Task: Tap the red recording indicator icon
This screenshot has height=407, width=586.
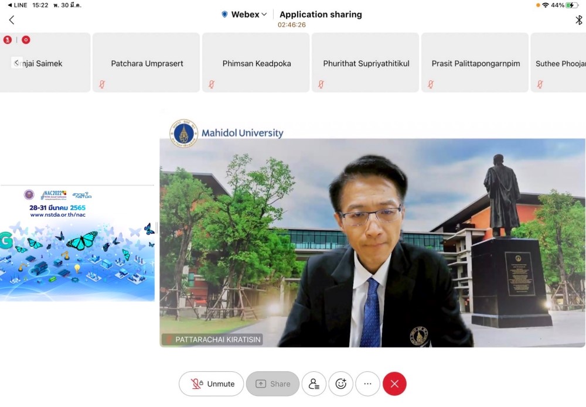Action: (26, 40)
